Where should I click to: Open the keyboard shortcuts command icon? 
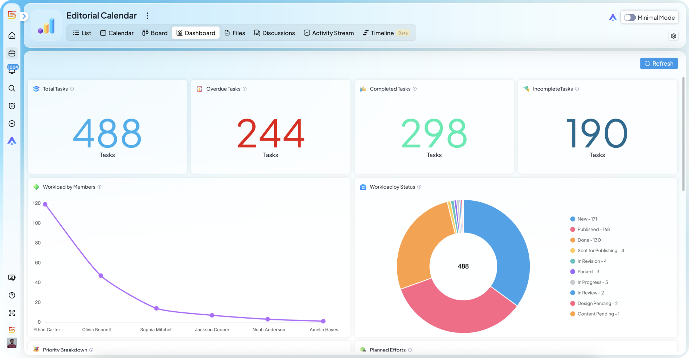pyautogui.click(x=12, y=313)
